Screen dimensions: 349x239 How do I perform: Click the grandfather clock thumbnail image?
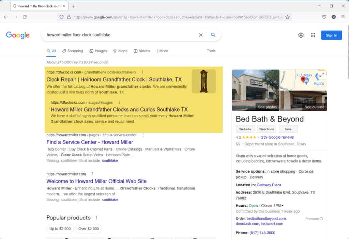pos(204,81)
